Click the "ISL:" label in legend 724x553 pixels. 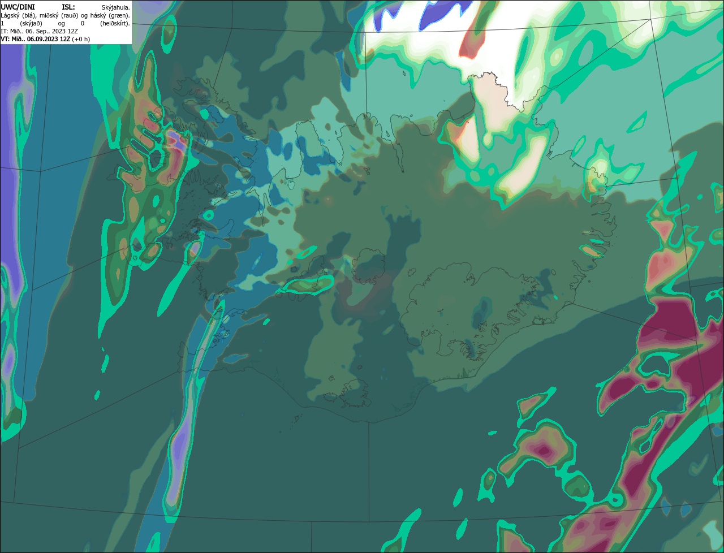(68, 7)
